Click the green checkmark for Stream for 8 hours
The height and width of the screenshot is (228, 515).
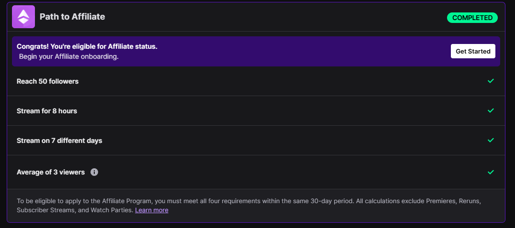pyautogui.click(x=490, y=110)
